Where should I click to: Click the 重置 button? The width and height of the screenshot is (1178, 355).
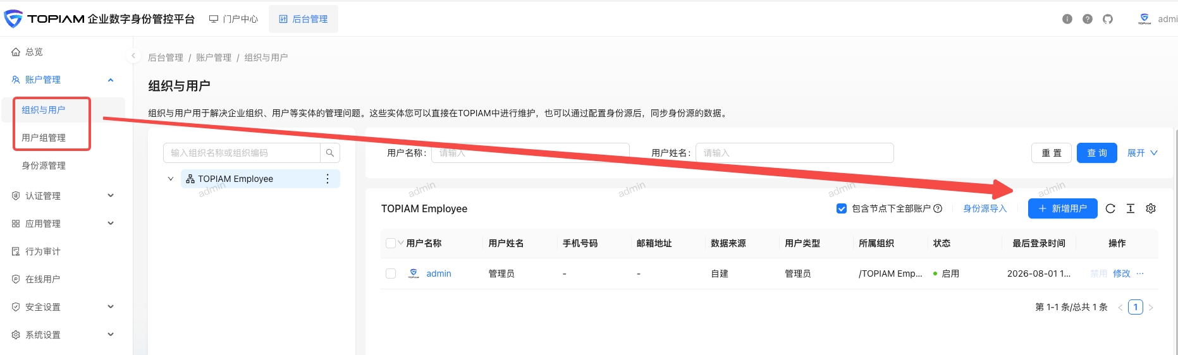coord(1052,153)
